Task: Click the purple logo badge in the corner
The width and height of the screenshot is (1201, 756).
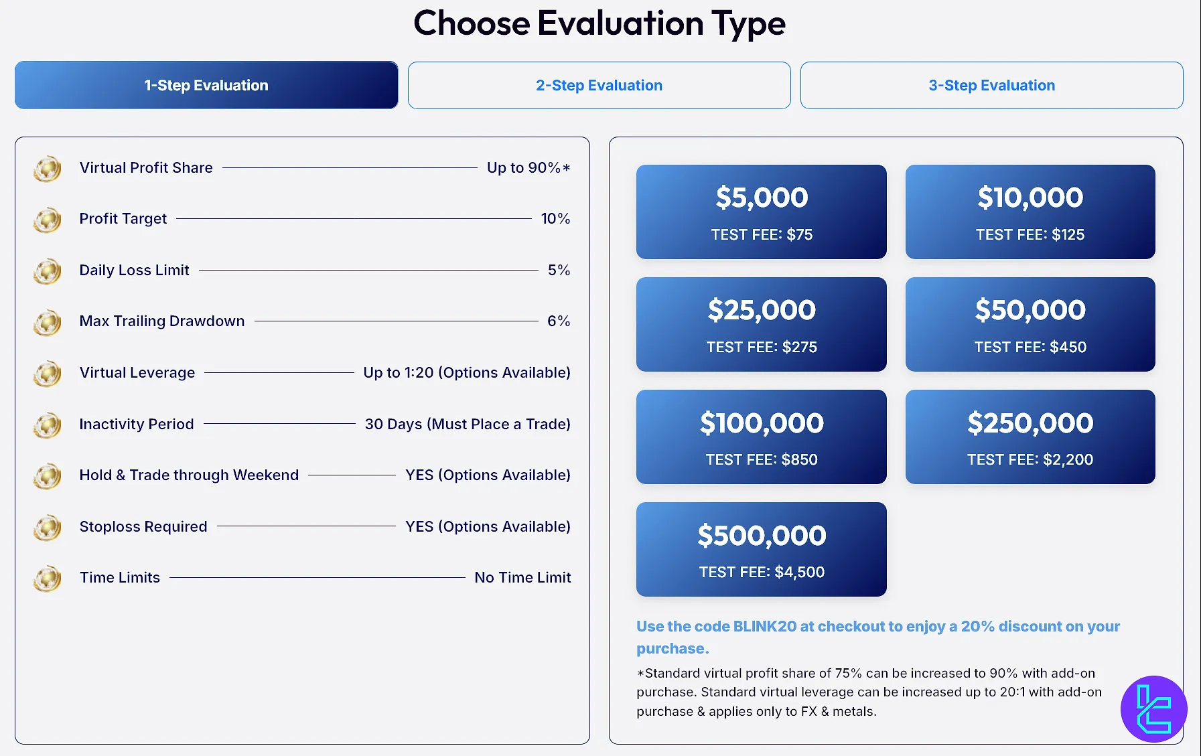Action: (1153, 708)
